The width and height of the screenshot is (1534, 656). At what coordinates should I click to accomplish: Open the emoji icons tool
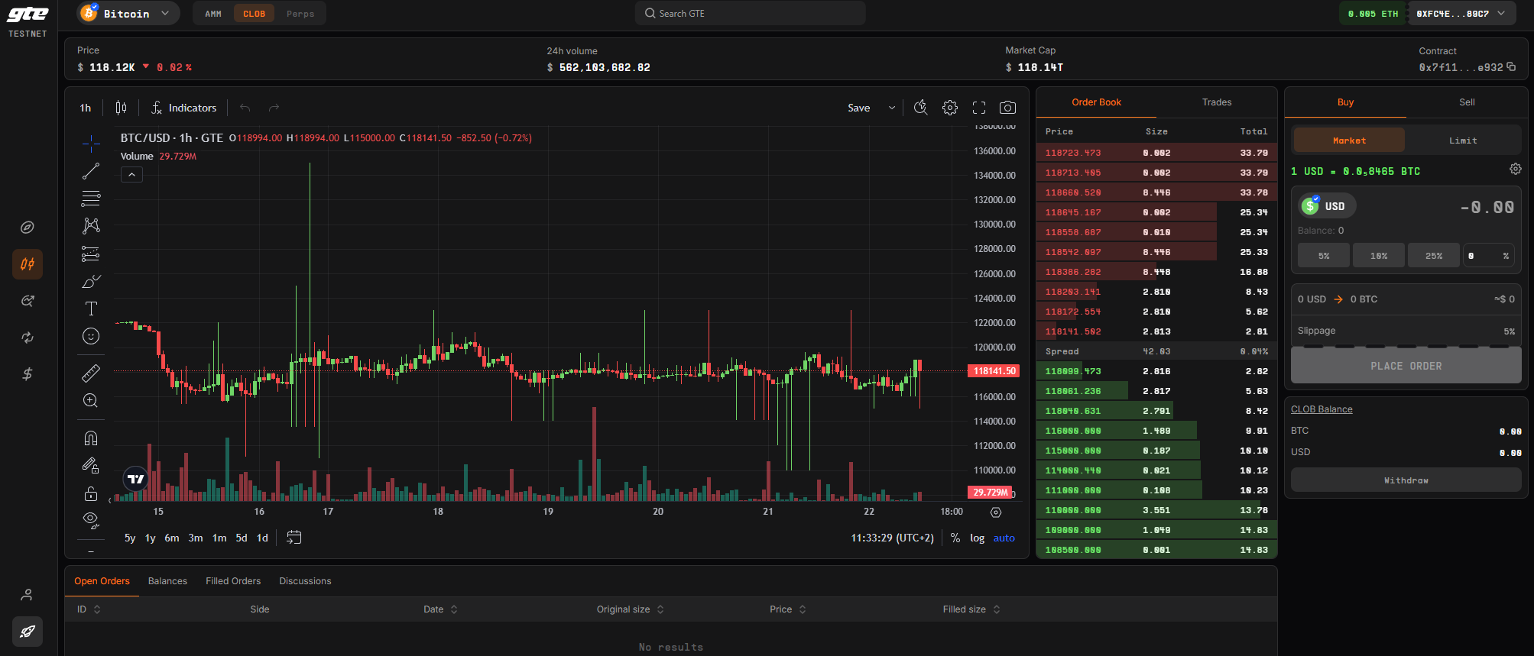[91, 336]
